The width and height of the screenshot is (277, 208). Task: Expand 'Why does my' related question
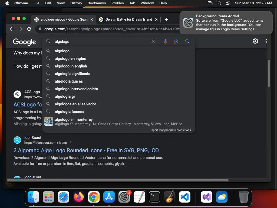(28, 53)
